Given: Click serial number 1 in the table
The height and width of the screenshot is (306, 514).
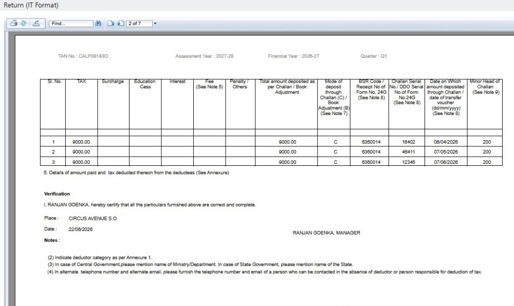Looking at the screenshot, I should pos(53,142).
